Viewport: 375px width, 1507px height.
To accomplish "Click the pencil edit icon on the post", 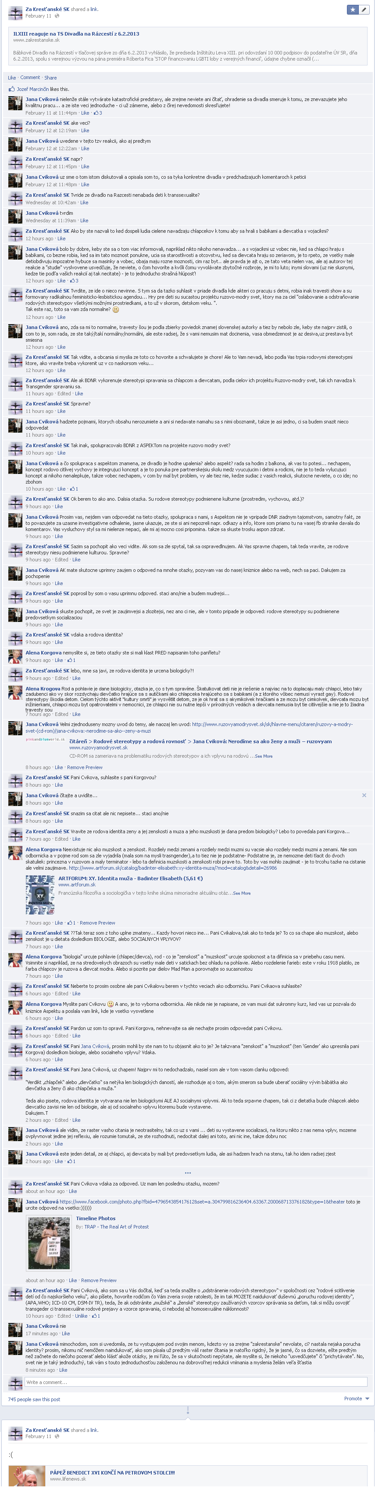I will pyautogui.click(x=363, y=9).
